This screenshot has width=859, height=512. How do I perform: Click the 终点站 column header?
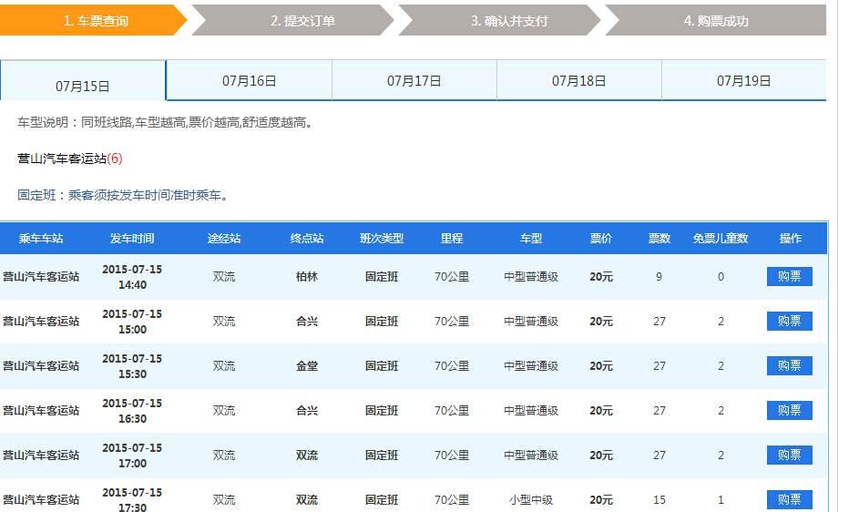coord(307,239)
